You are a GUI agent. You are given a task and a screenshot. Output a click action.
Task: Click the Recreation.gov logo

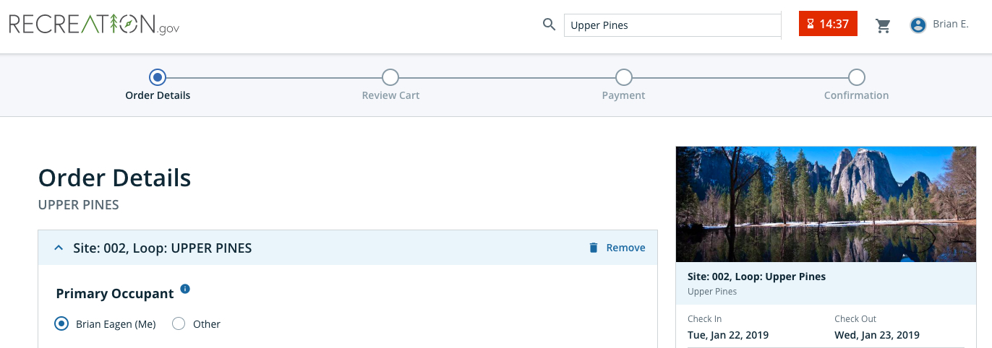(94, 25)
